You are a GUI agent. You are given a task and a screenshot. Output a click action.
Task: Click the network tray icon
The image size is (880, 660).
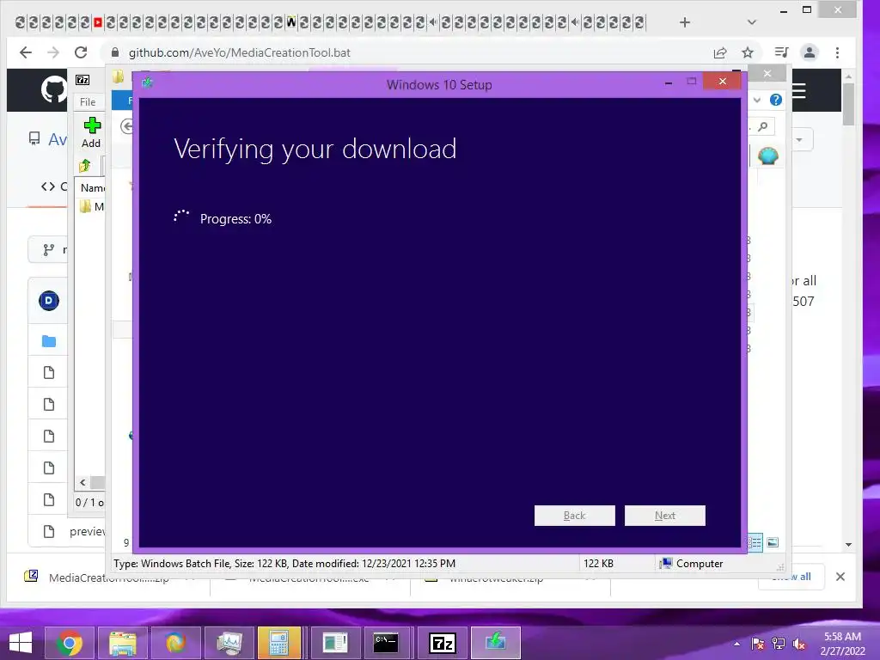[x=779, y=644]
